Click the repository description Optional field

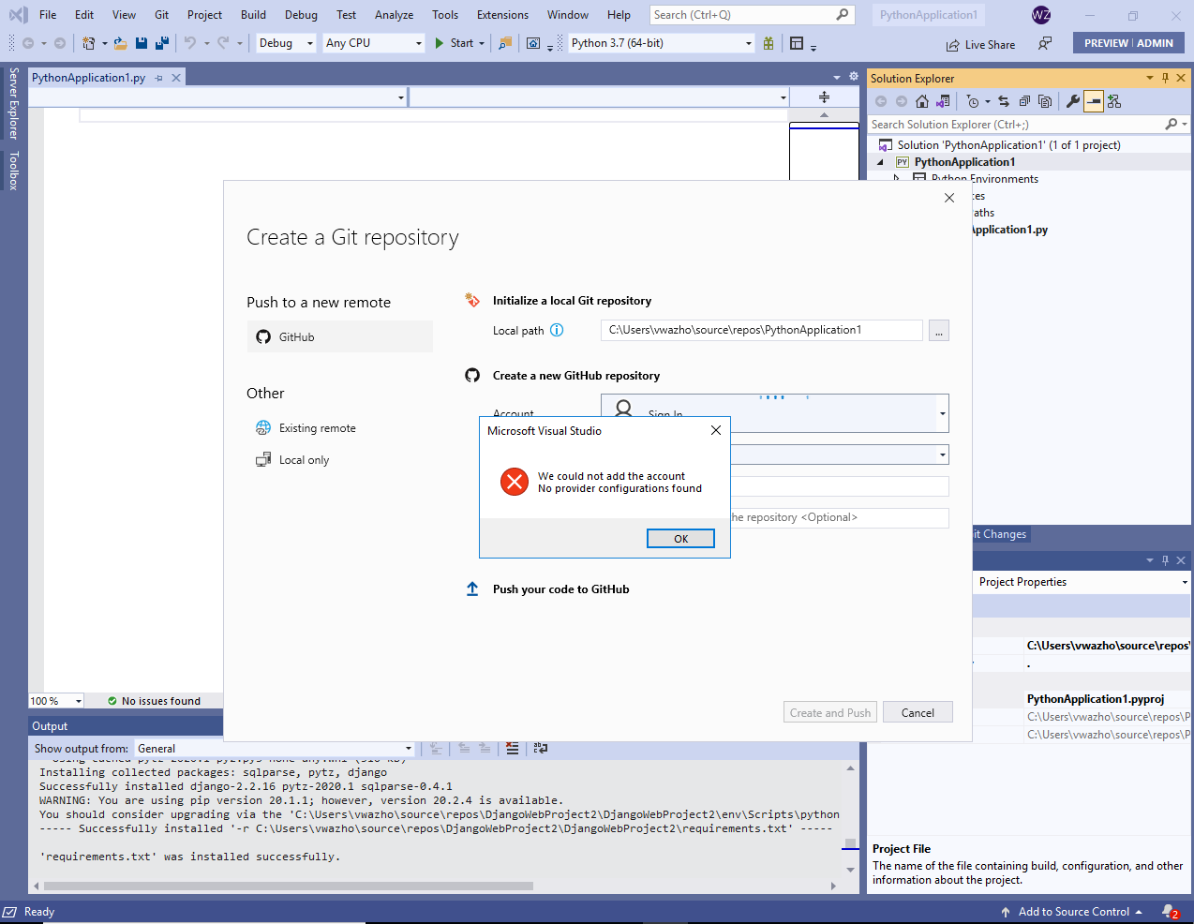click(x=839, y=517)
